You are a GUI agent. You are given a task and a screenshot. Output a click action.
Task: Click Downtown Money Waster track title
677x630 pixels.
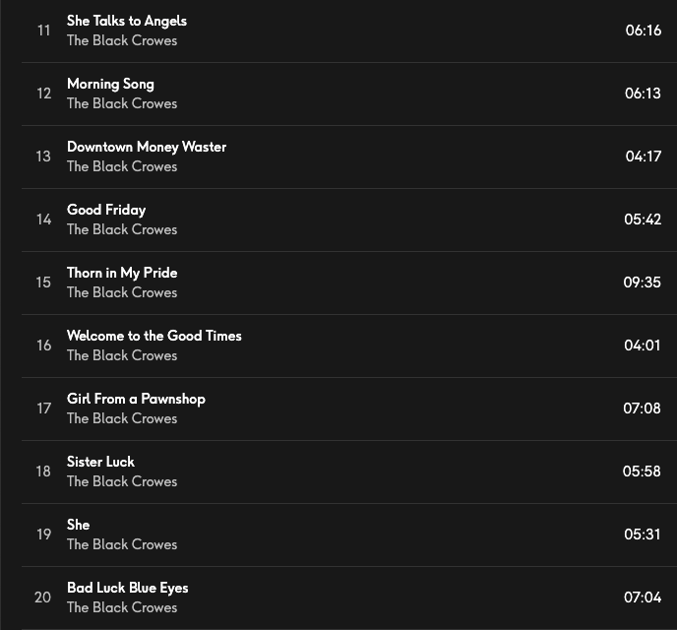tap(147, 147)
